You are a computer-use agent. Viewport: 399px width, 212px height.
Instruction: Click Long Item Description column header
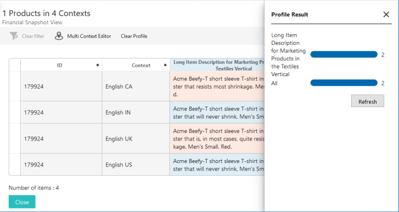[217, 65]
